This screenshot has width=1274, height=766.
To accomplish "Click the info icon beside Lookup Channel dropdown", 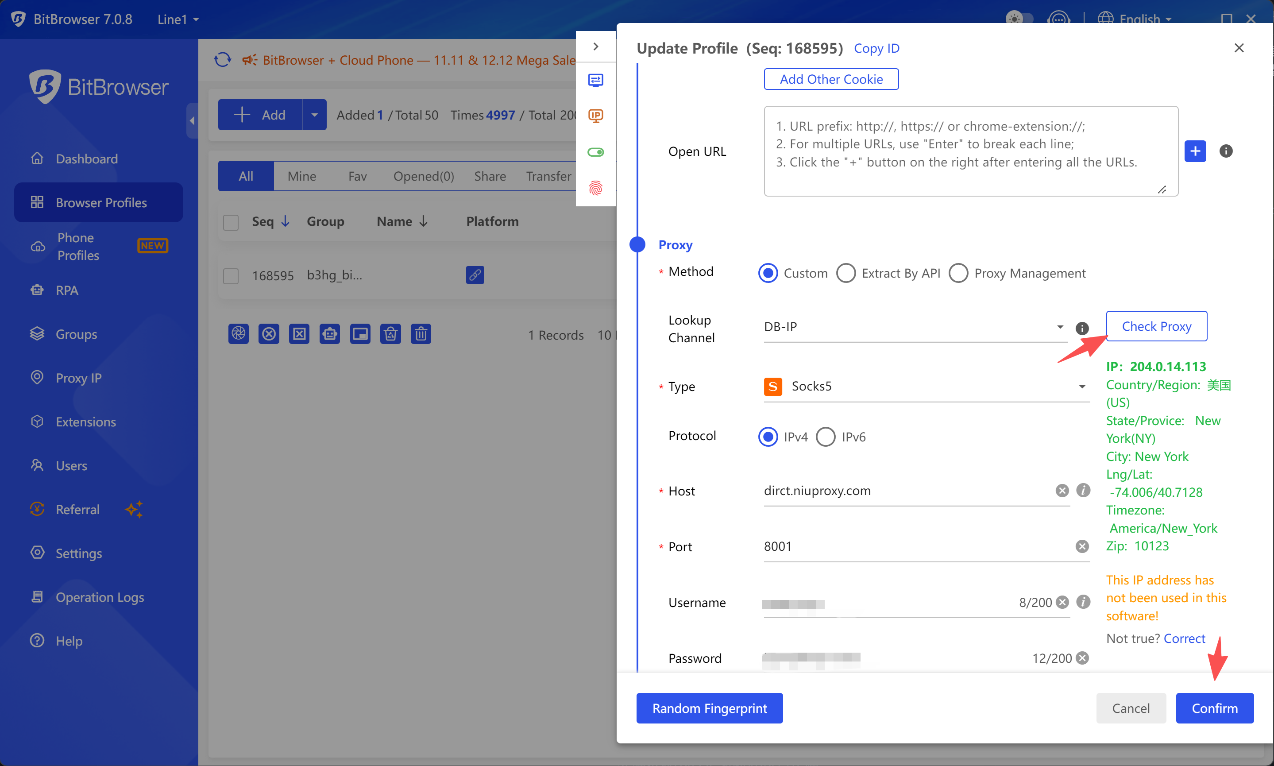I will tap(1082, 328).
